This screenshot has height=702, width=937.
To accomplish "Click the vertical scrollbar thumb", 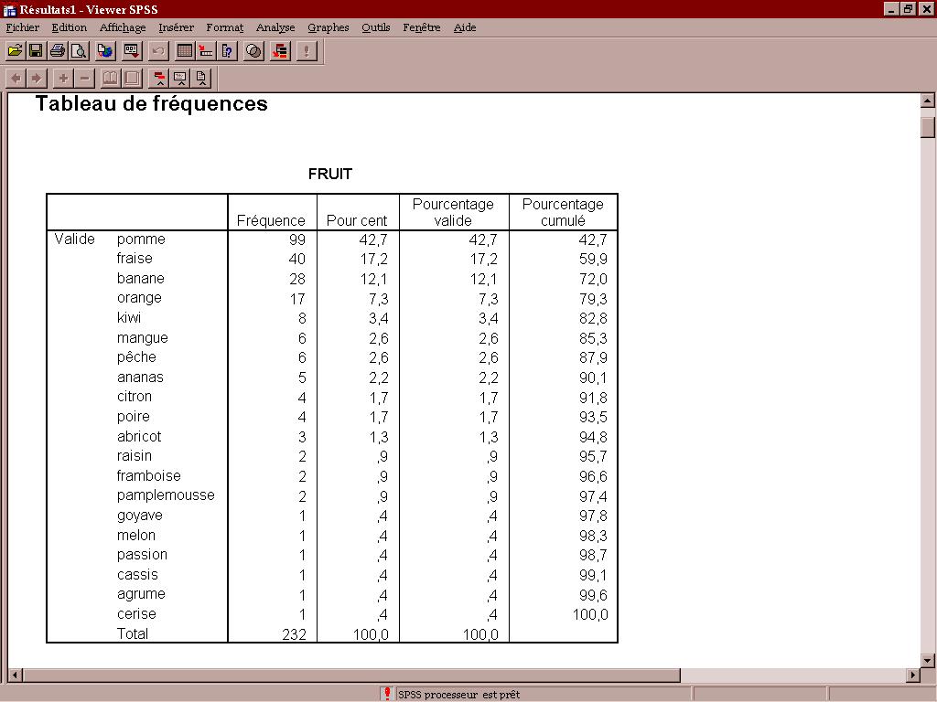I will pyautogui.click(x=928, y=128).
